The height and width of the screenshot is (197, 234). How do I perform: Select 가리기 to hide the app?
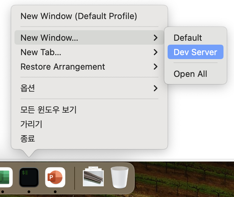tap(89, 124)
